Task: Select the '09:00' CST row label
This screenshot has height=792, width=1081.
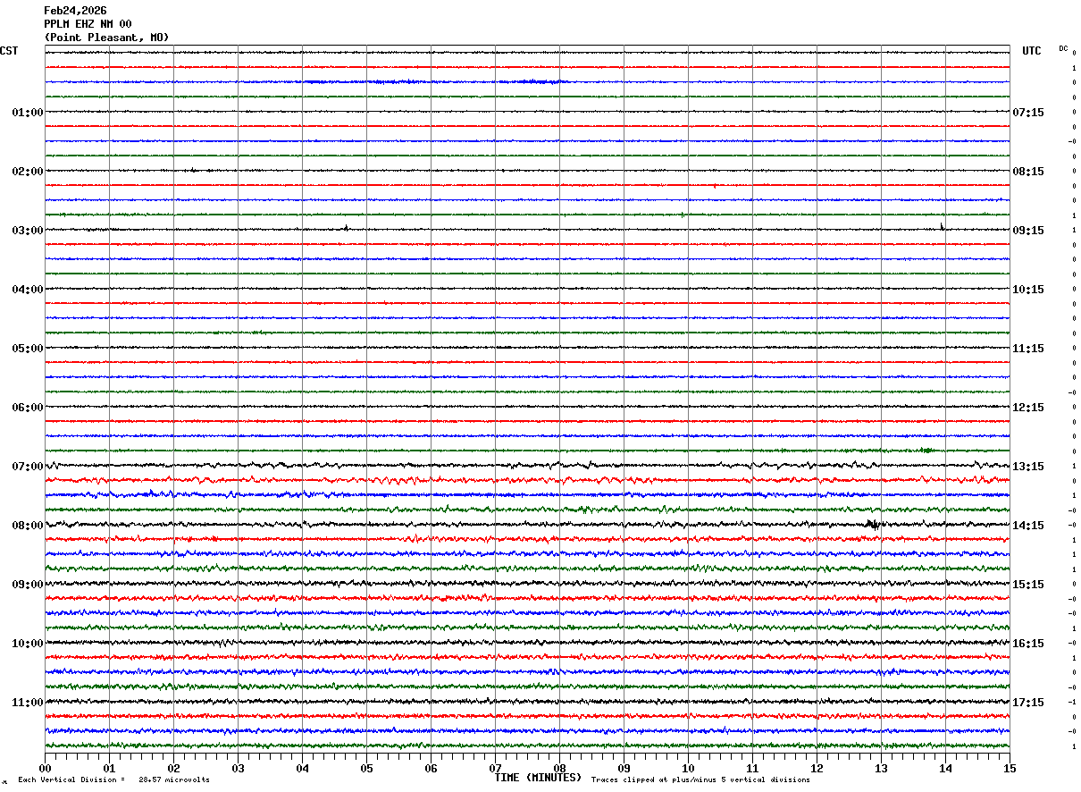Action: [x=28, y=585]
